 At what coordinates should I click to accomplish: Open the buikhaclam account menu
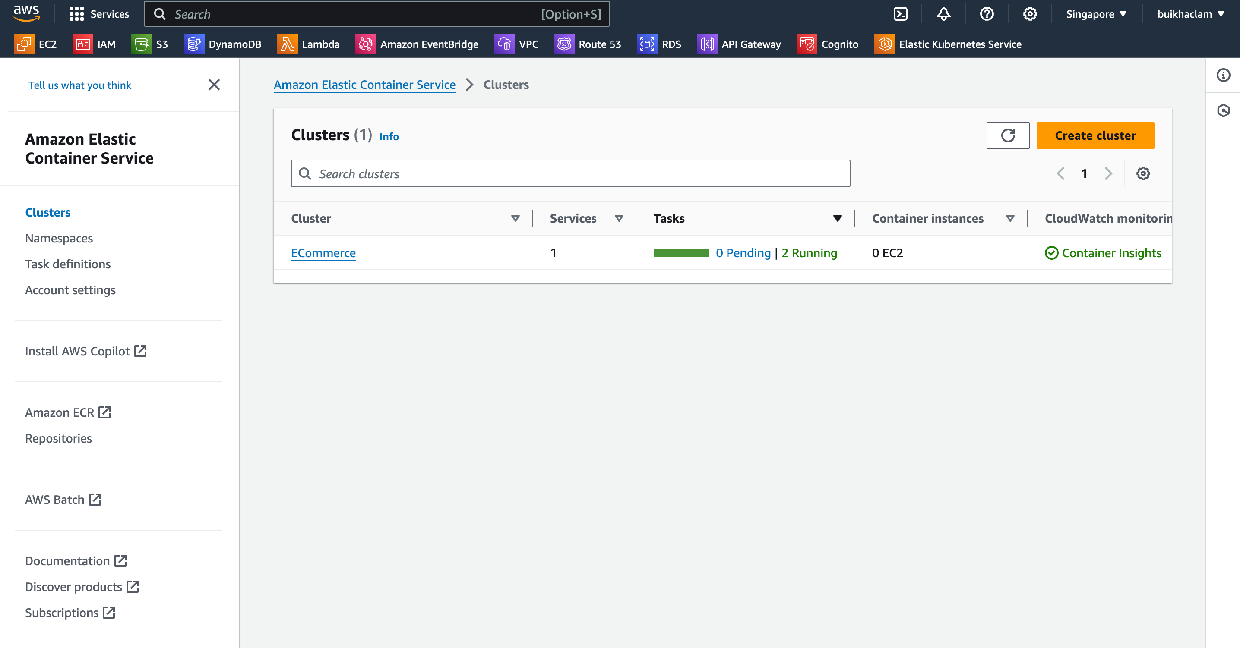pyautogui.click(x=1191, y=14)
